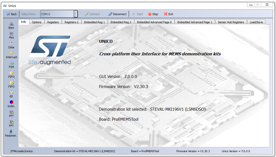Click the Connect button
This screenshot has height=157, width=276.
point(92,14)
